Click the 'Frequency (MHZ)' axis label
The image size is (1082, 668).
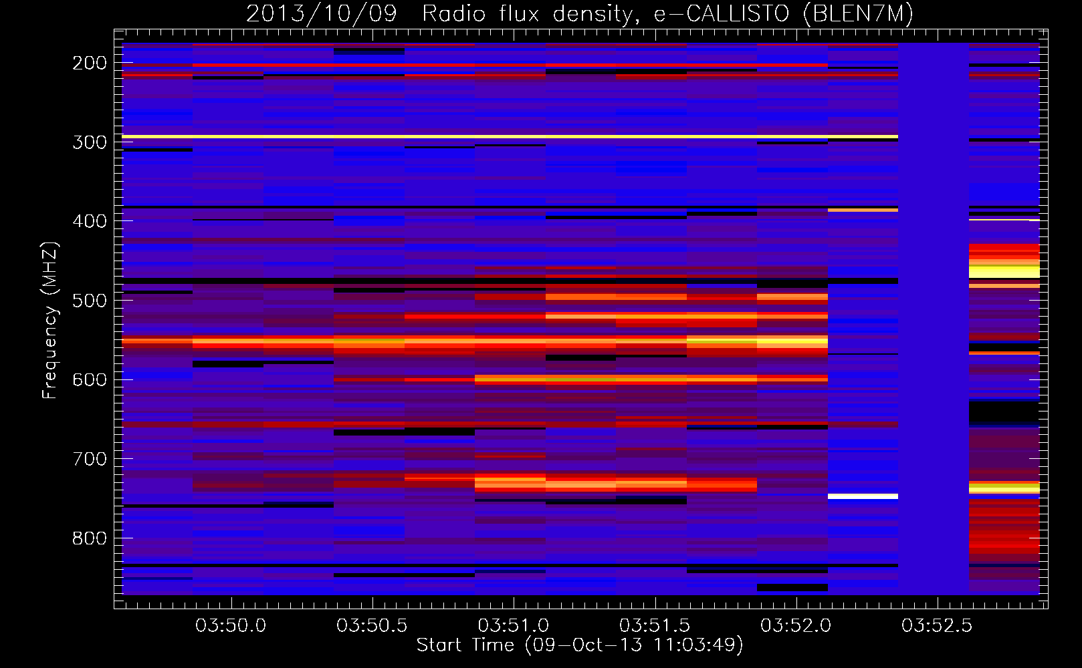coord(50,320)
